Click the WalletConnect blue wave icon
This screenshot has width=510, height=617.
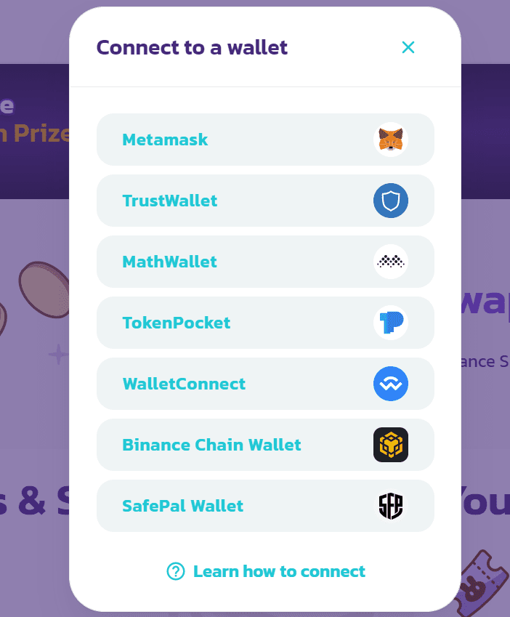(390, 384)
